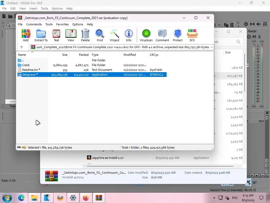Show hidden system tray icons
Screen dimensions: 270x203
(214, 198)
